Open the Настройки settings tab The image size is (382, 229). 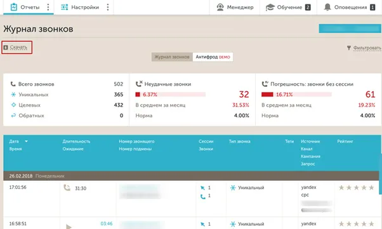pos(80,7)
